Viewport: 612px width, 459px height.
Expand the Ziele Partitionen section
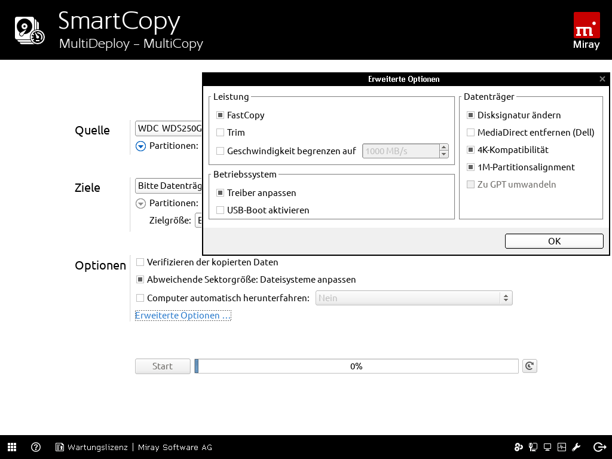[x=140, y=203]
